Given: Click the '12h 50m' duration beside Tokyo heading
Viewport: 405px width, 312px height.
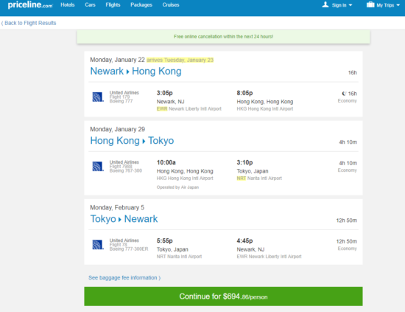Looking at the screenshot, I should click(346, 221).
